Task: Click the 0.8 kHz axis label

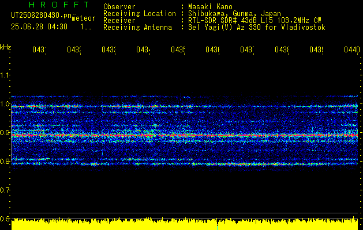Action: [x=5, y=161]
